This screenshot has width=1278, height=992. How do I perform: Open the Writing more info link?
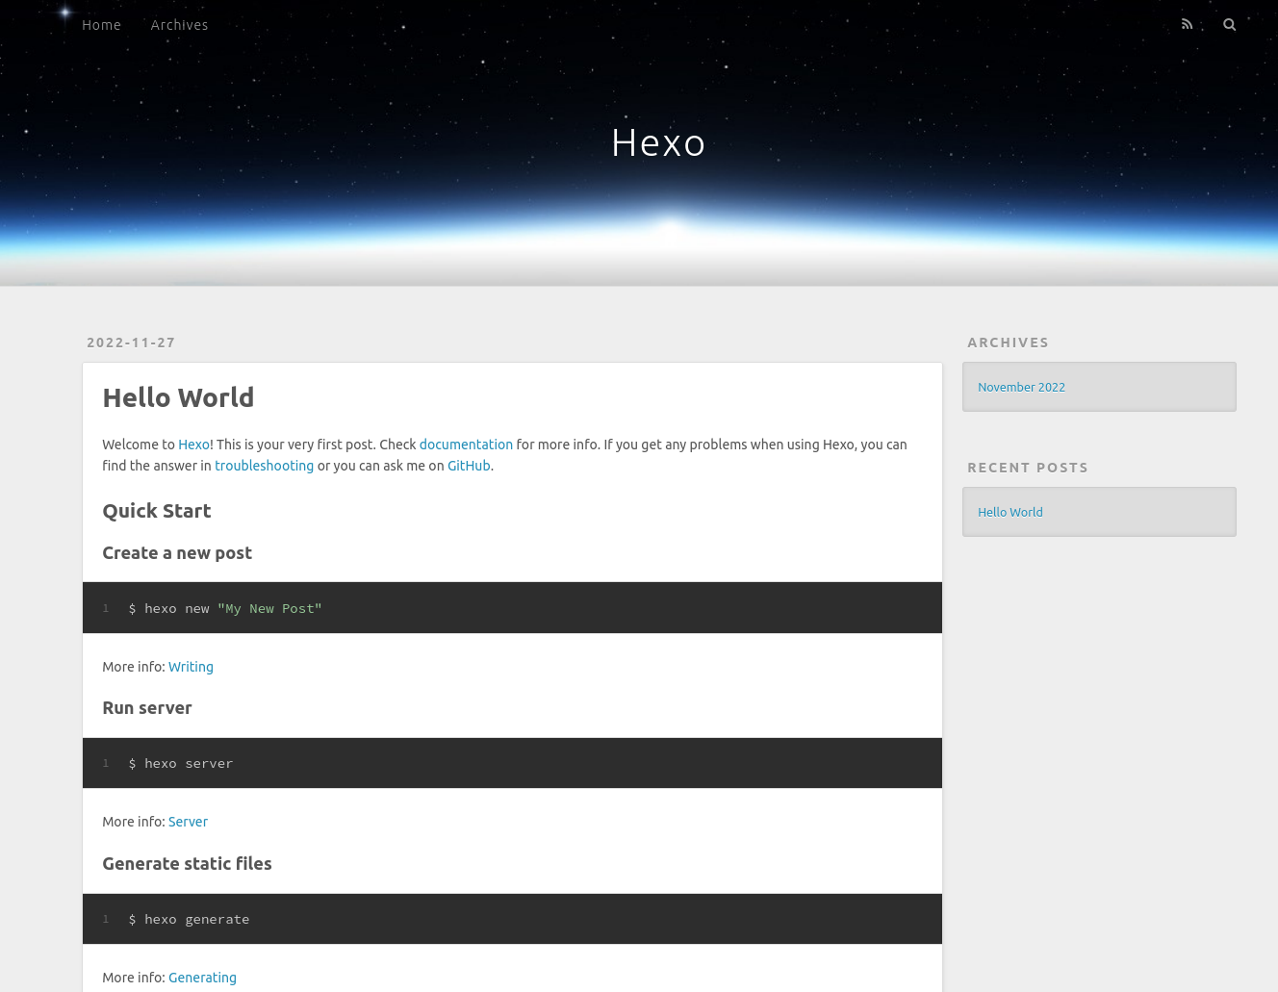coord(191,667)
